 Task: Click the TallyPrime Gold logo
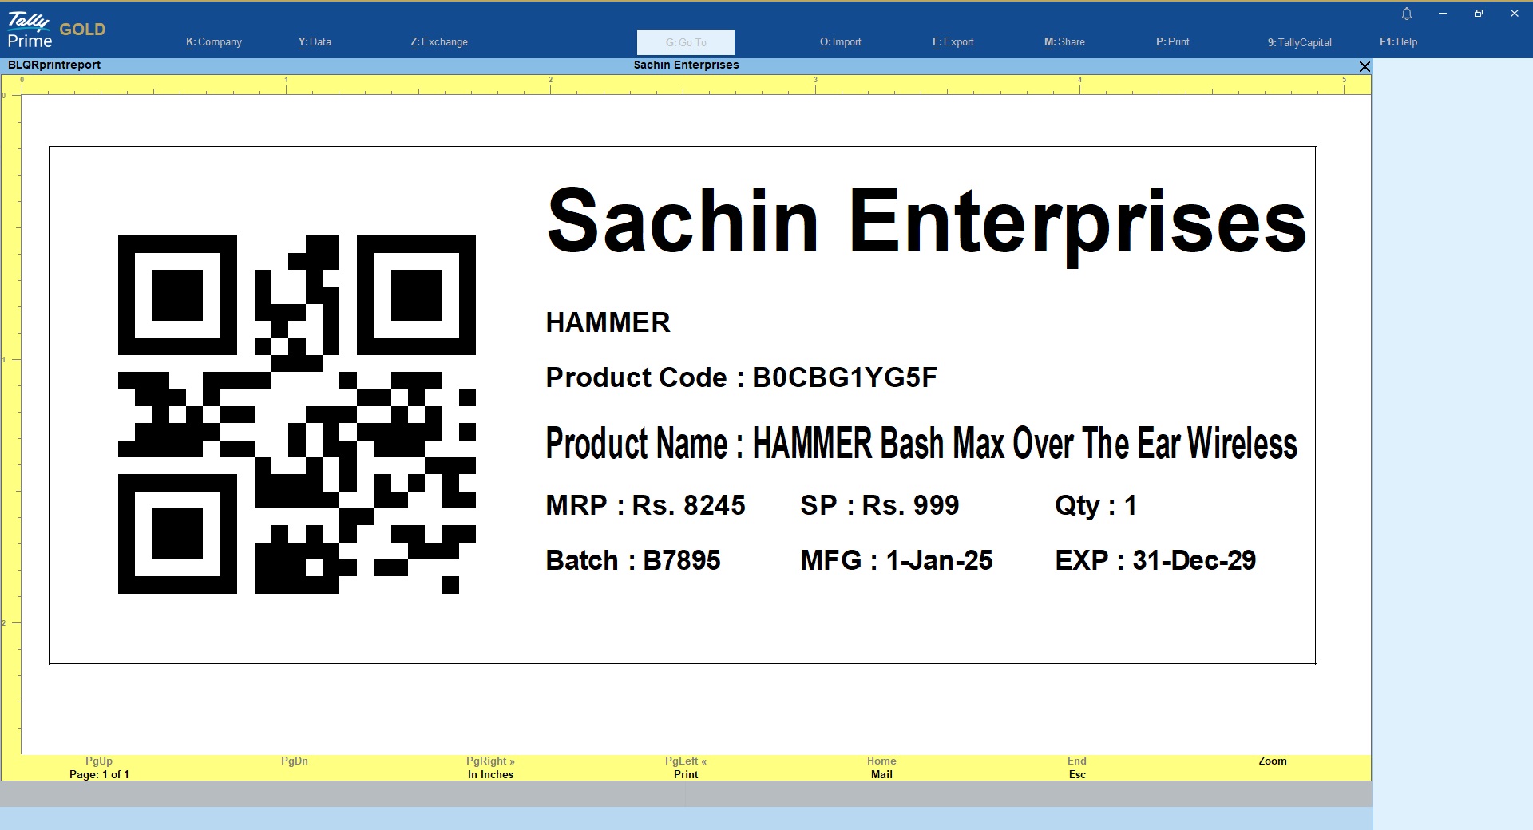point(56,31)
